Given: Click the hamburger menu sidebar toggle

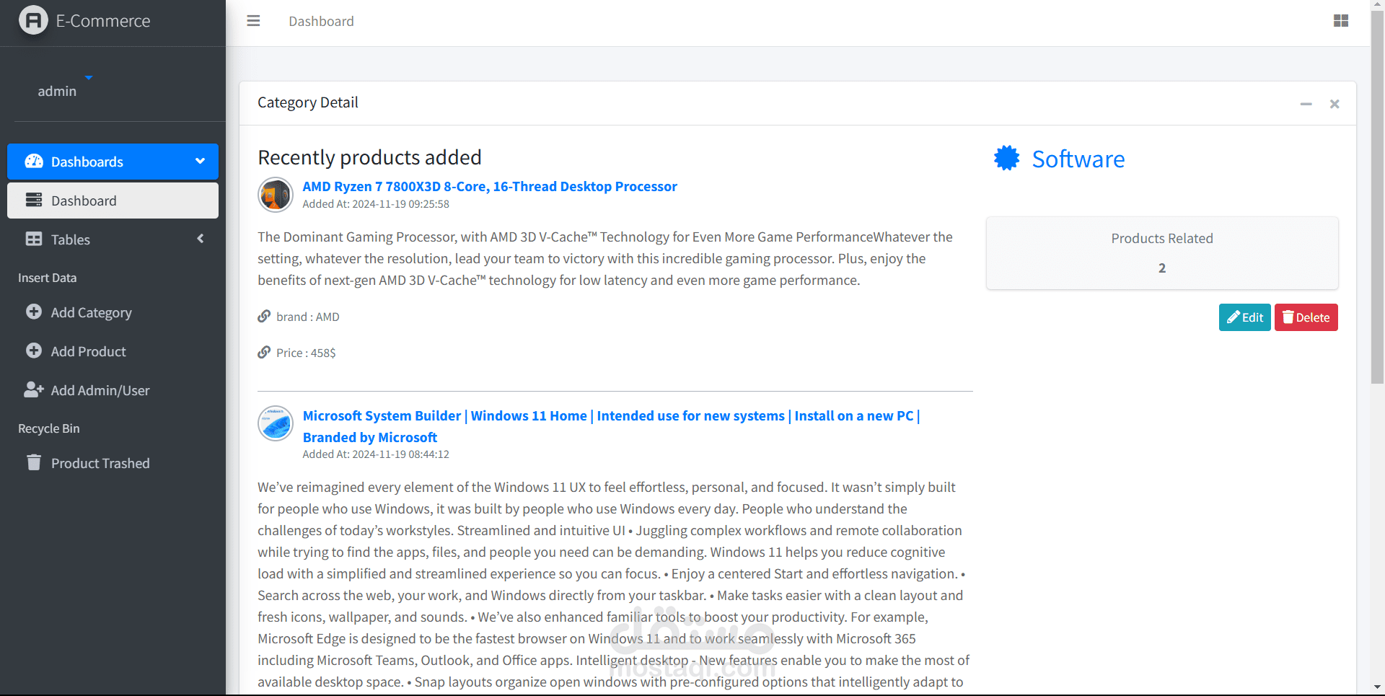Looking at the screenshot, I should coord(253,21).
